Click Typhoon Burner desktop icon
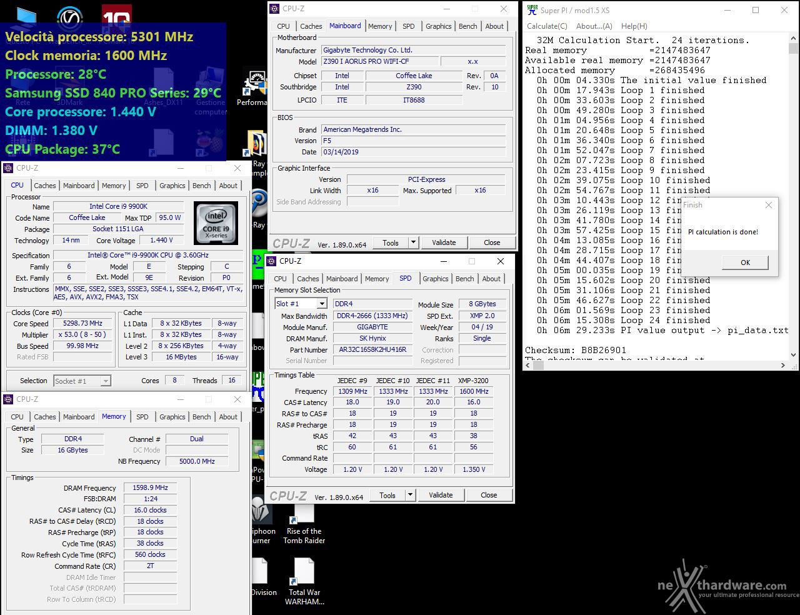800x615 pixels. coord(262,520)
